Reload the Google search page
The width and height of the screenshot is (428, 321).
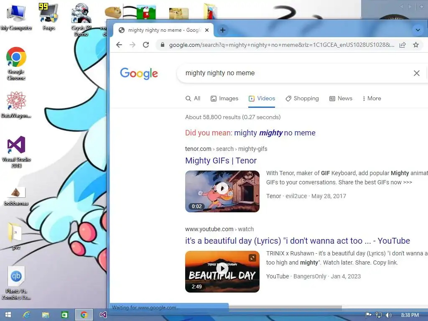[146, 45]
